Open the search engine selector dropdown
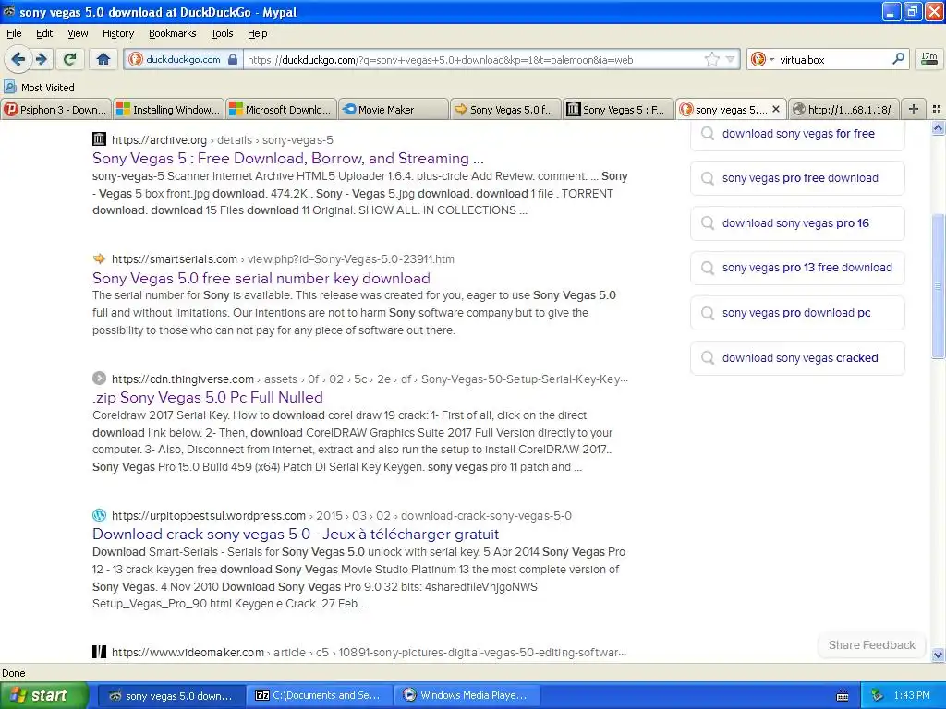 tap(762, 59)
